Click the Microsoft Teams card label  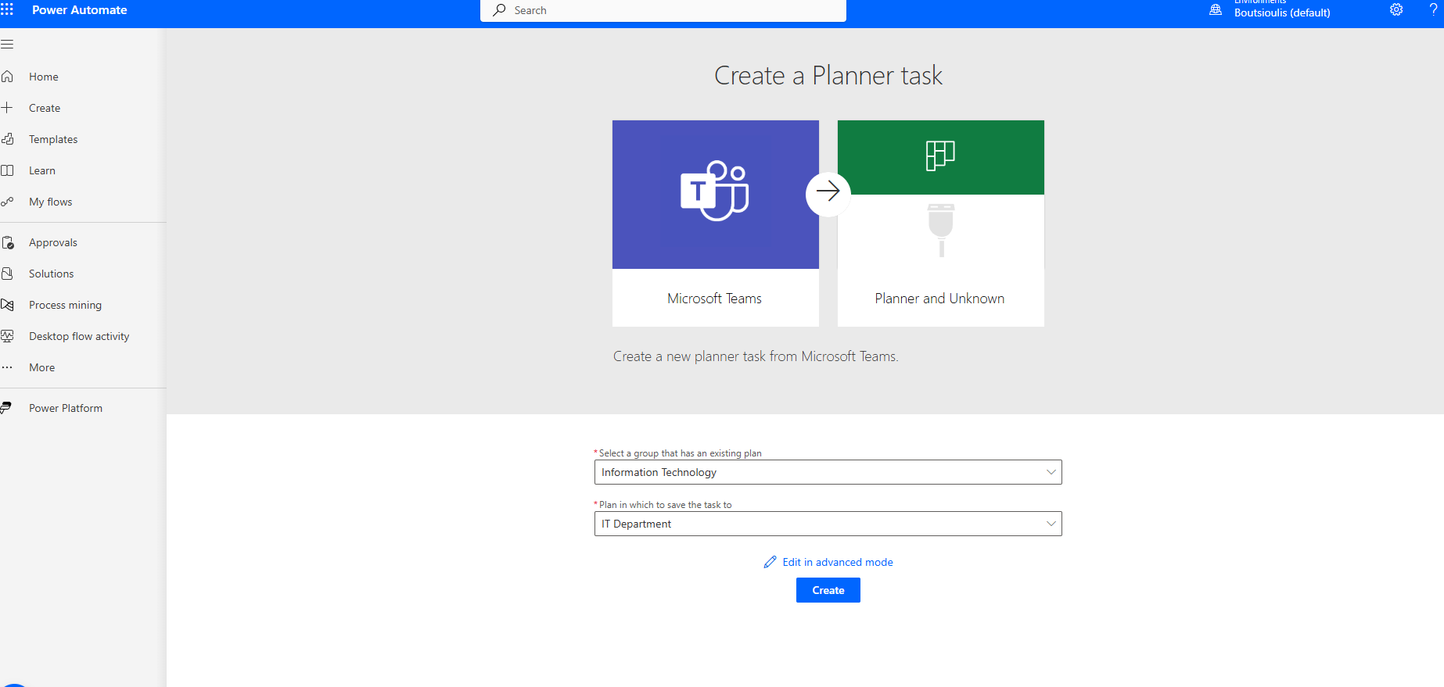tap(714, 299)
